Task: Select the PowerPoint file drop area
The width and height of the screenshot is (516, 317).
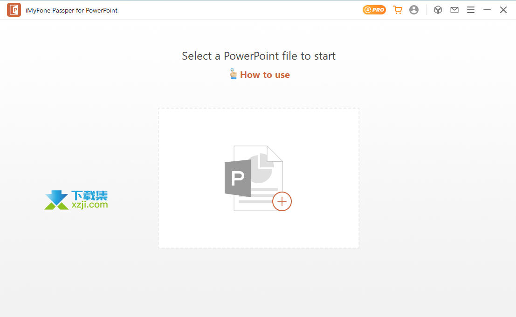Action: click(x=259, y=178)
